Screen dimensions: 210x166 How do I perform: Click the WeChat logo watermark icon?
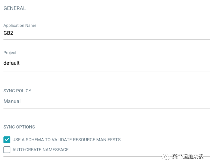165,156
